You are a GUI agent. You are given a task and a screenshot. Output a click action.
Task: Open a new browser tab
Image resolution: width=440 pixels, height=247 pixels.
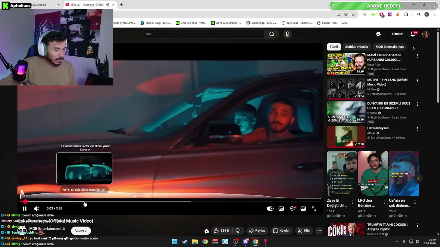(x=121, y=5)
